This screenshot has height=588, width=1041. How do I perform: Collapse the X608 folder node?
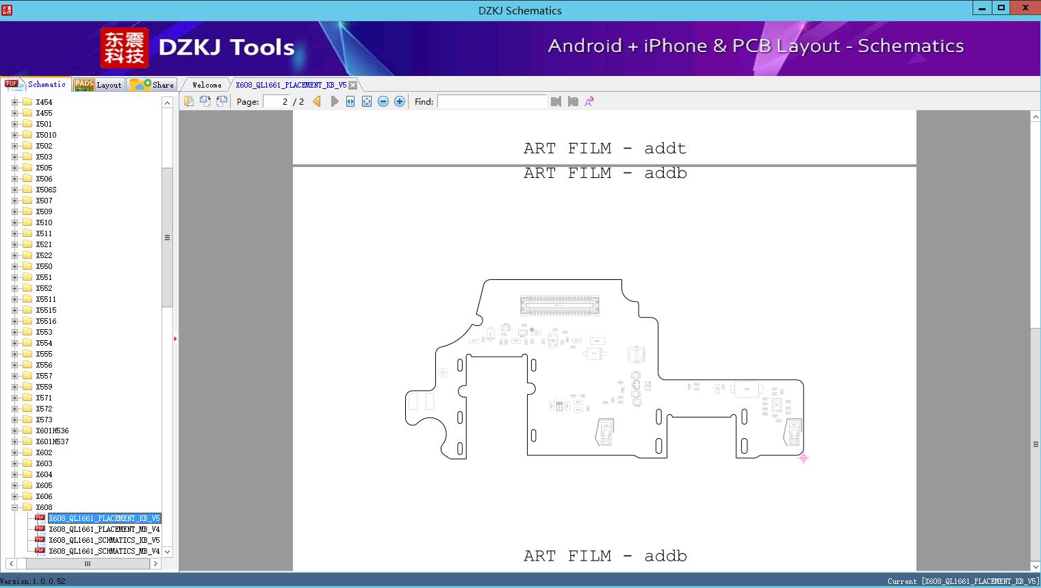click(14, 507)
